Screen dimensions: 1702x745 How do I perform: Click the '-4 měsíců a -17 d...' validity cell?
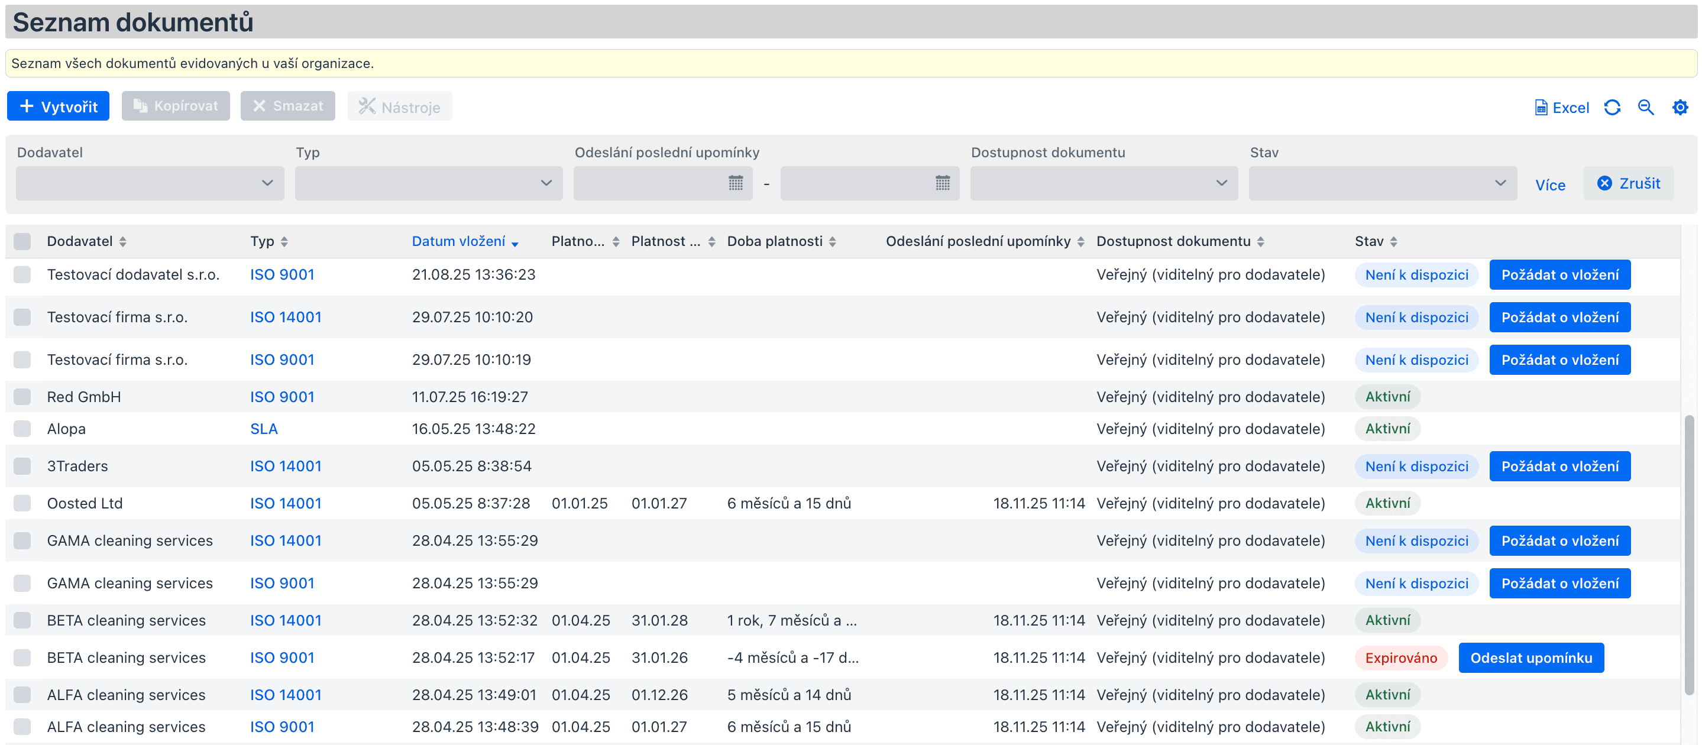793,658
